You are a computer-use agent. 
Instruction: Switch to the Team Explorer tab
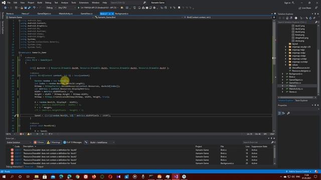click(301, 100)
